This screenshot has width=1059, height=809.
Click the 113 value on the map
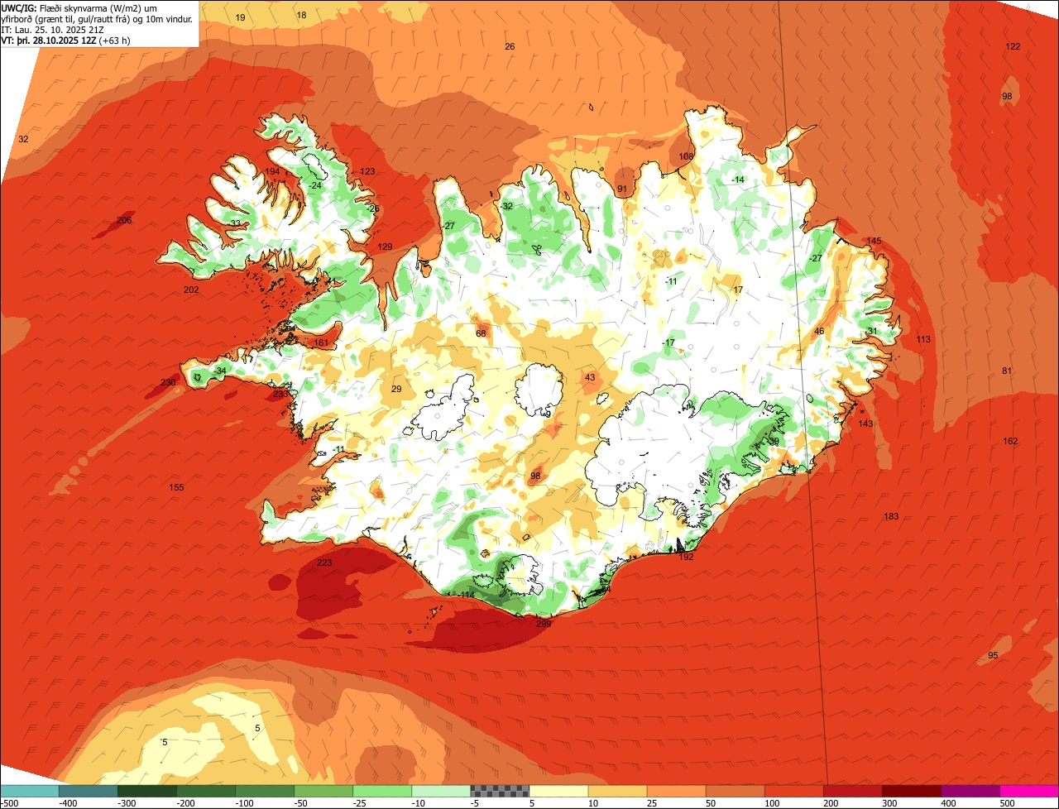click(x=923, y=339)
